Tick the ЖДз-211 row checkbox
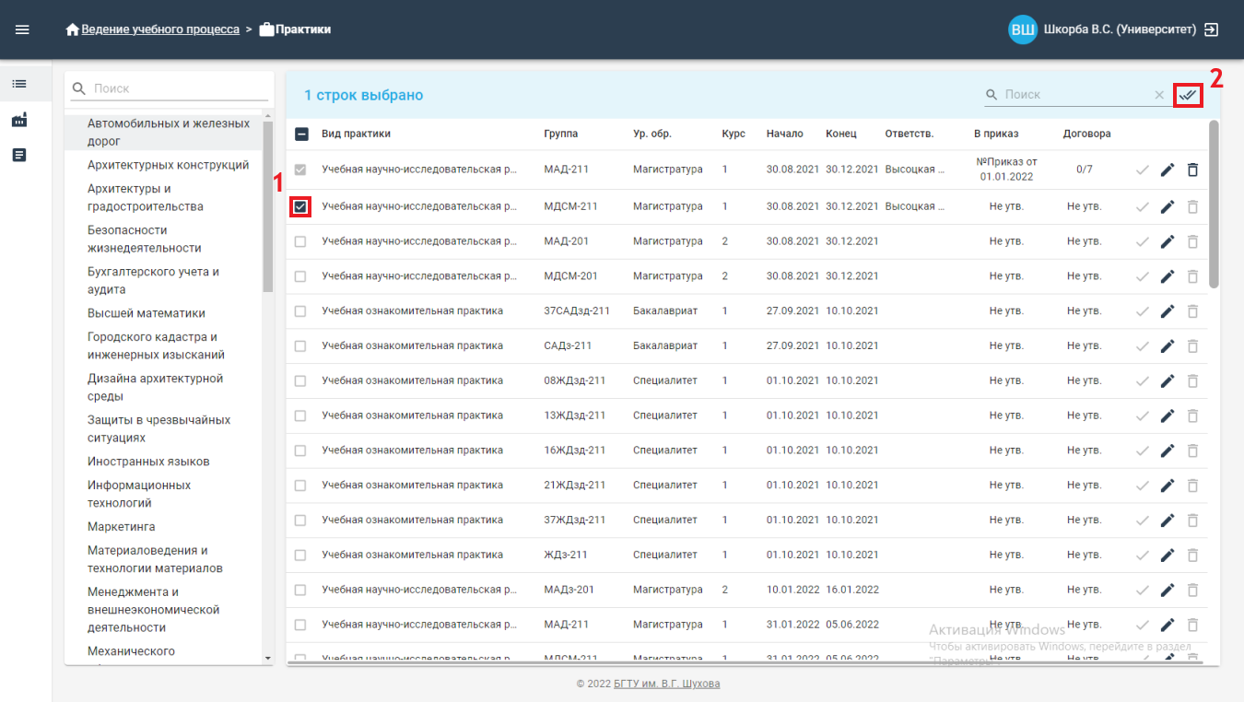The width and height of the screenshot is (1244, 702). [300, 556]
